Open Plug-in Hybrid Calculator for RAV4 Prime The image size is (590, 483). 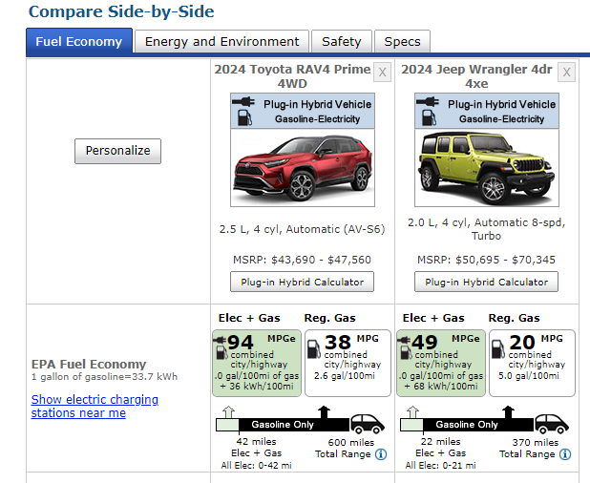coord(302,282)
